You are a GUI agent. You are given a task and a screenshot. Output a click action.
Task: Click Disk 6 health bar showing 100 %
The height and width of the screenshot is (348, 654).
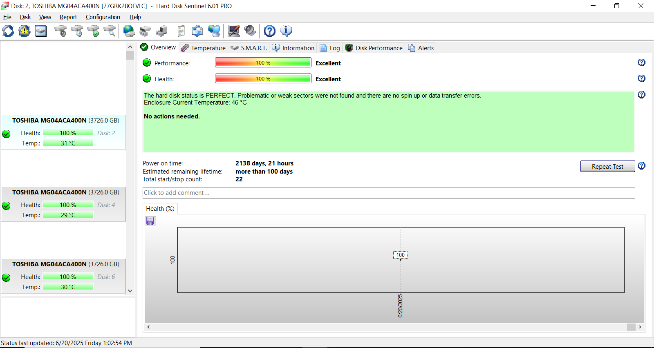68,277
